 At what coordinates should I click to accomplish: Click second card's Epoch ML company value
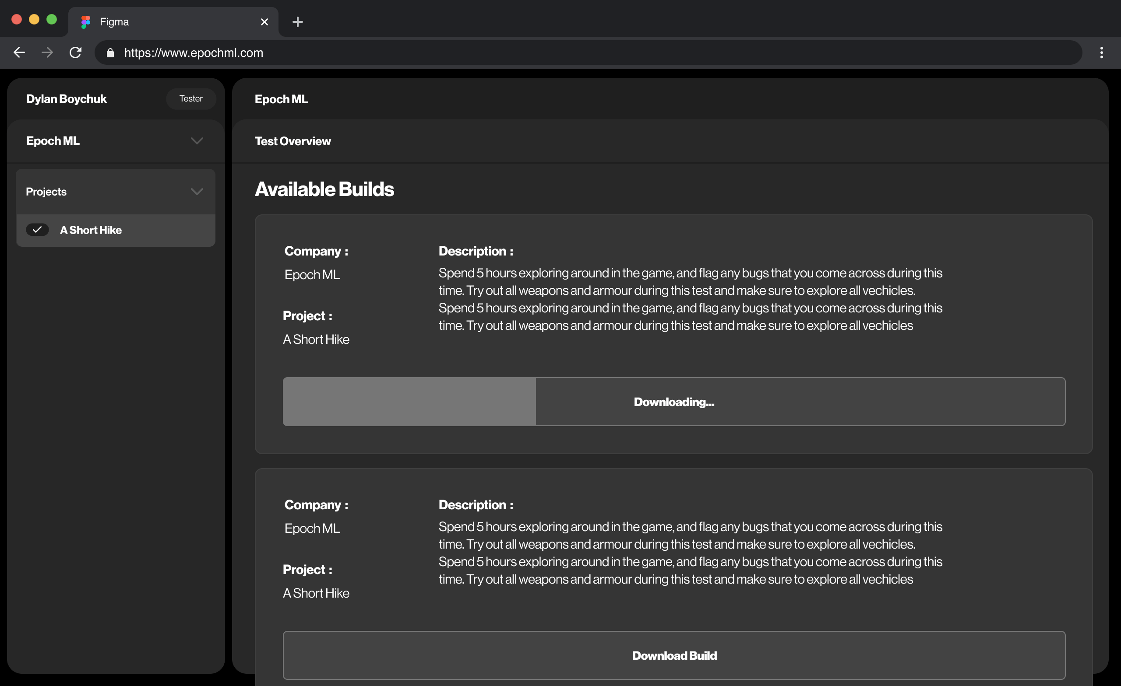click(312, 528)
